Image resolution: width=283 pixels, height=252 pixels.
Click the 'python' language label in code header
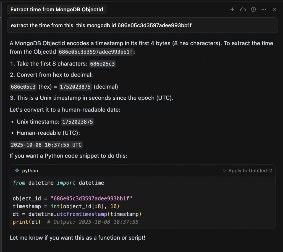pyautogui.click(x=30, y=171)
